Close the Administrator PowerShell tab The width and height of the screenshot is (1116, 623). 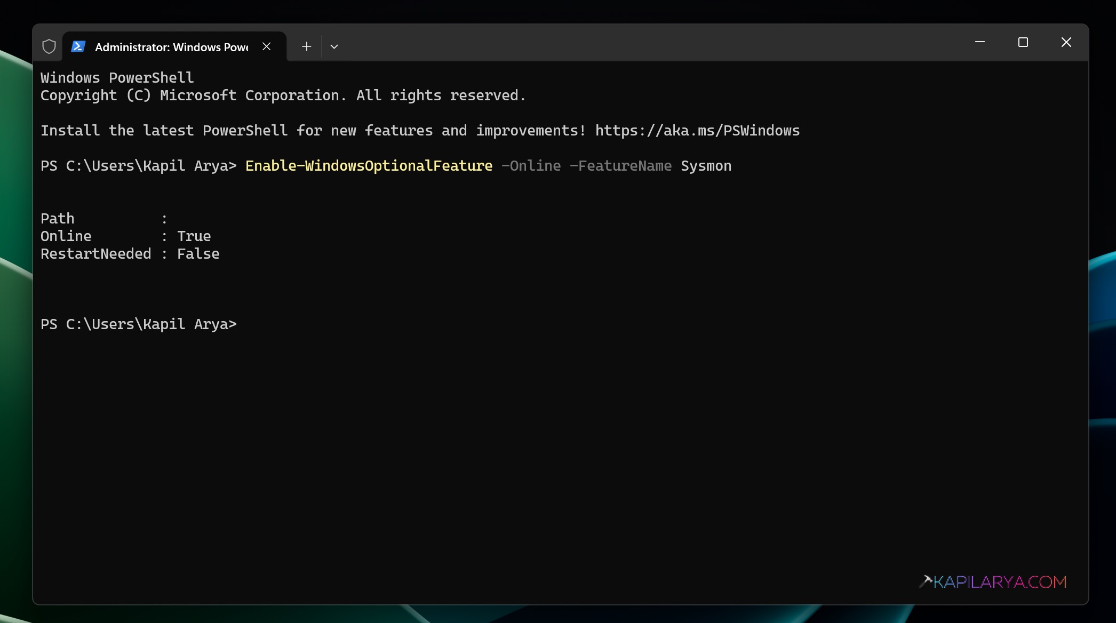click(267, 46)
